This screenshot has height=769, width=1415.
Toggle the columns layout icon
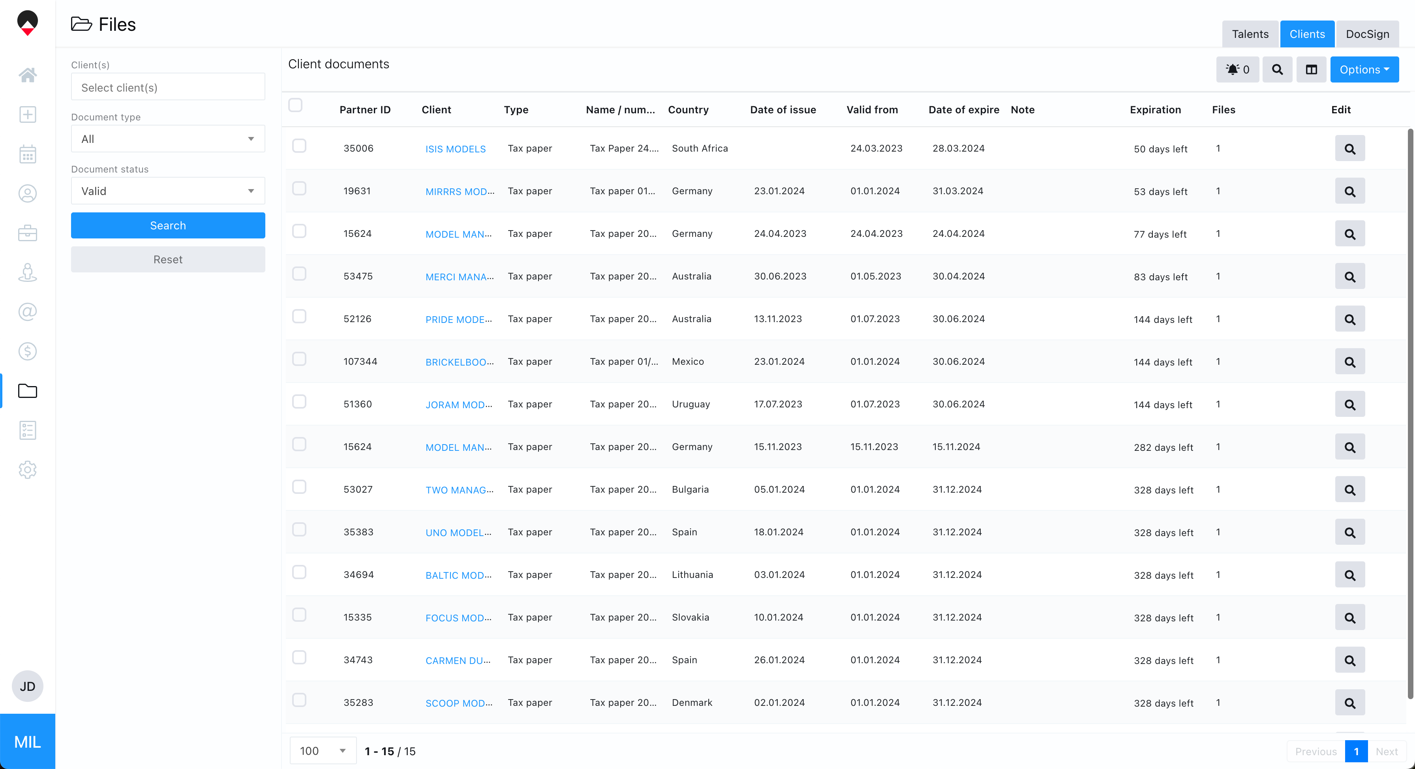pyautogui.click(x=1311, y=70)
